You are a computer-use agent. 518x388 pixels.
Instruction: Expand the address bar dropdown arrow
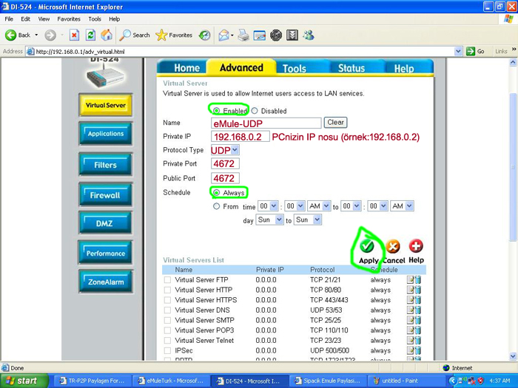click(x=458, y=52)
